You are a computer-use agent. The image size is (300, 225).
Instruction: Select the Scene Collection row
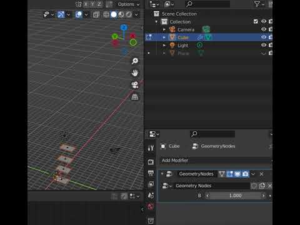click(x=179, y=14)
